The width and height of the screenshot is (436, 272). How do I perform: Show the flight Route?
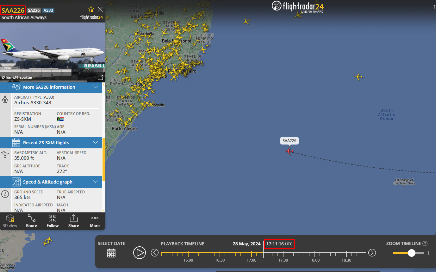(x=31, y=221)
